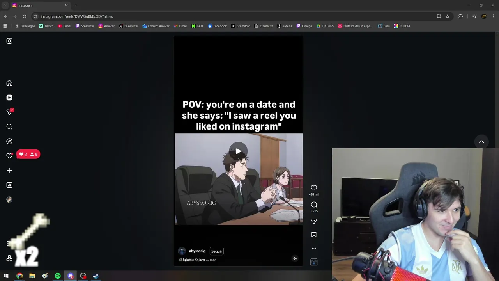The image size is (499, 281).
Task: Save the reel with bookmark icon
Action: click(314, 235)
